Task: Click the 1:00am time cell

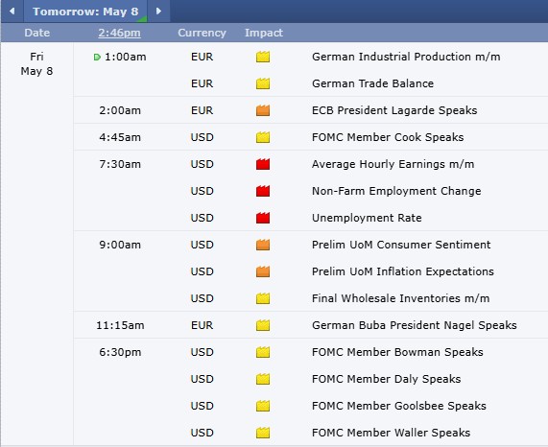Action: point(126,57)
